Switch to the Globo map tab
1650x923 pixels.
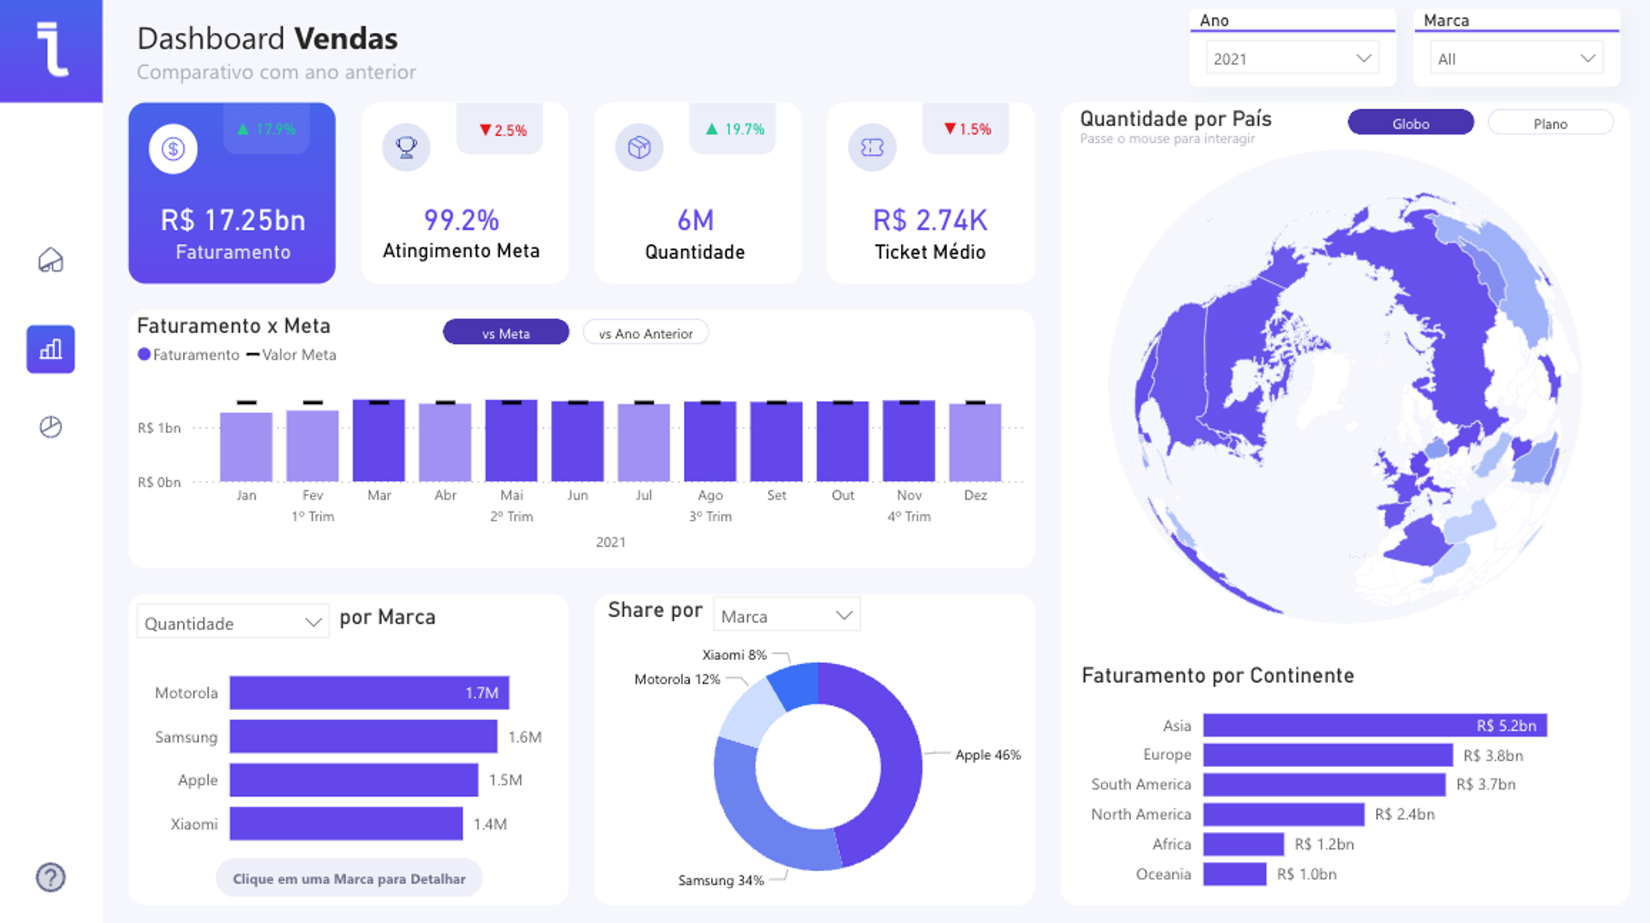click(1410, 122)
